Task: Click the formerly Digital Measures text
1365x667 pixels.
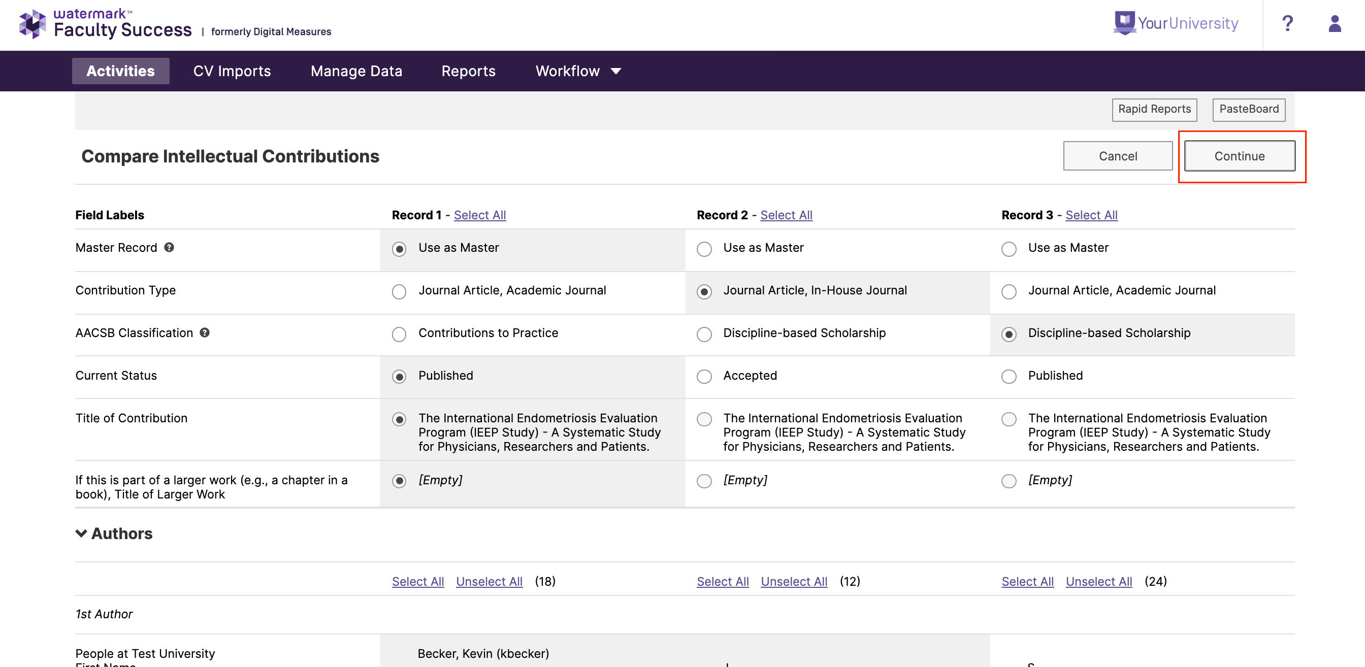Action: coord(271,32)
